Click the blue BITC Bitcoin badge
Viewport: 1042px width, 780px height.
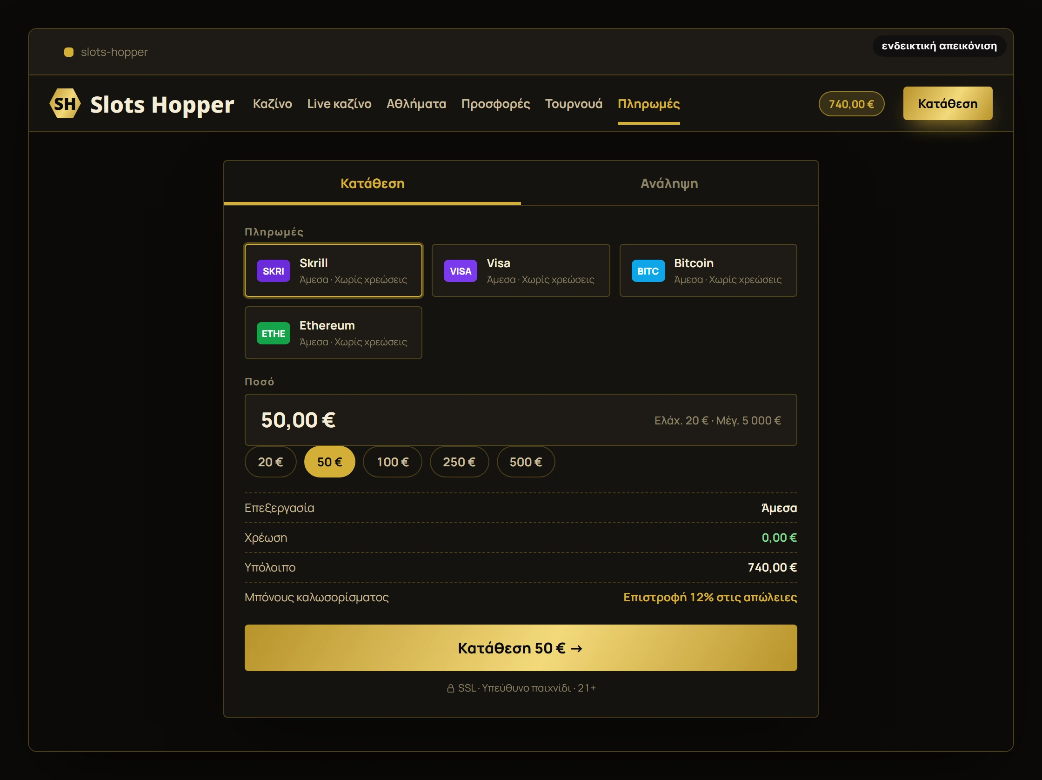coord(648,271)
